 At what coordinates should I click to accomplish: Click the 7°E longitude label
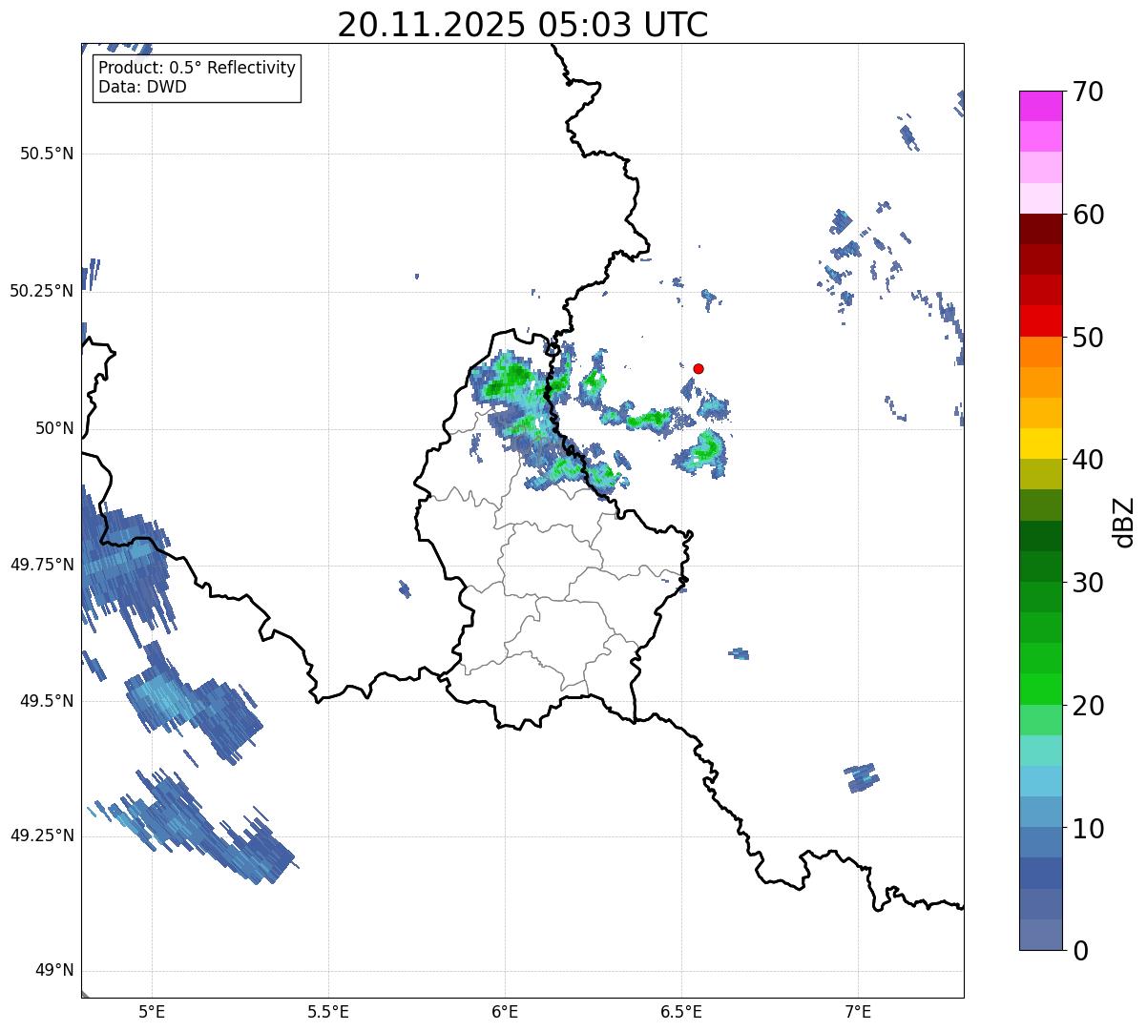point(858,1012)
